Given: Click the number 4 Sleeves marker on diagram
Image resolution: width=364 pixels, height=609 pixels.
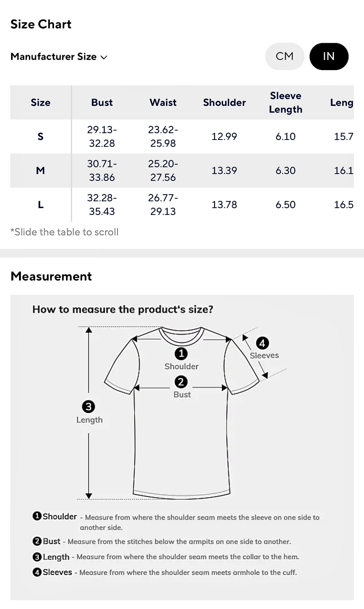Looking at the screenshot, I should (262, 343).
